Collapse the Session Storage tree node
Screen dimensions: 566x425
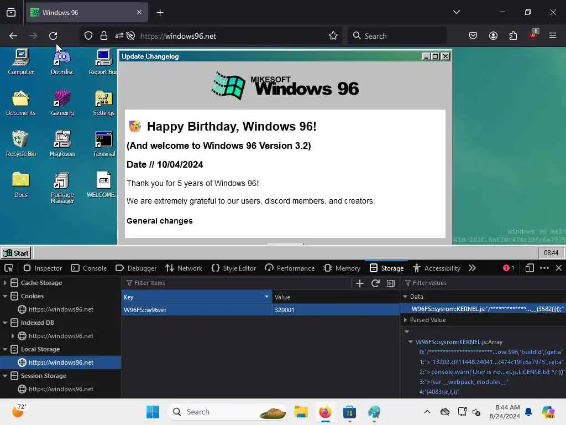point(5,376)
